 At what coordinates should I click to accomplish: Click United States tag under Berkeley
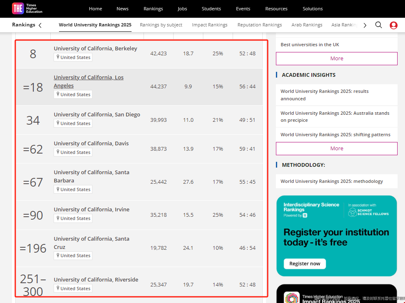[73, 57]
